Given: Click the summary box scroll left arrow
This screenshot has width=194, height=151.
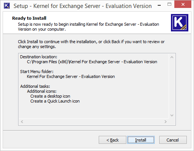Looking at the screenshot, I should [22, 121].
